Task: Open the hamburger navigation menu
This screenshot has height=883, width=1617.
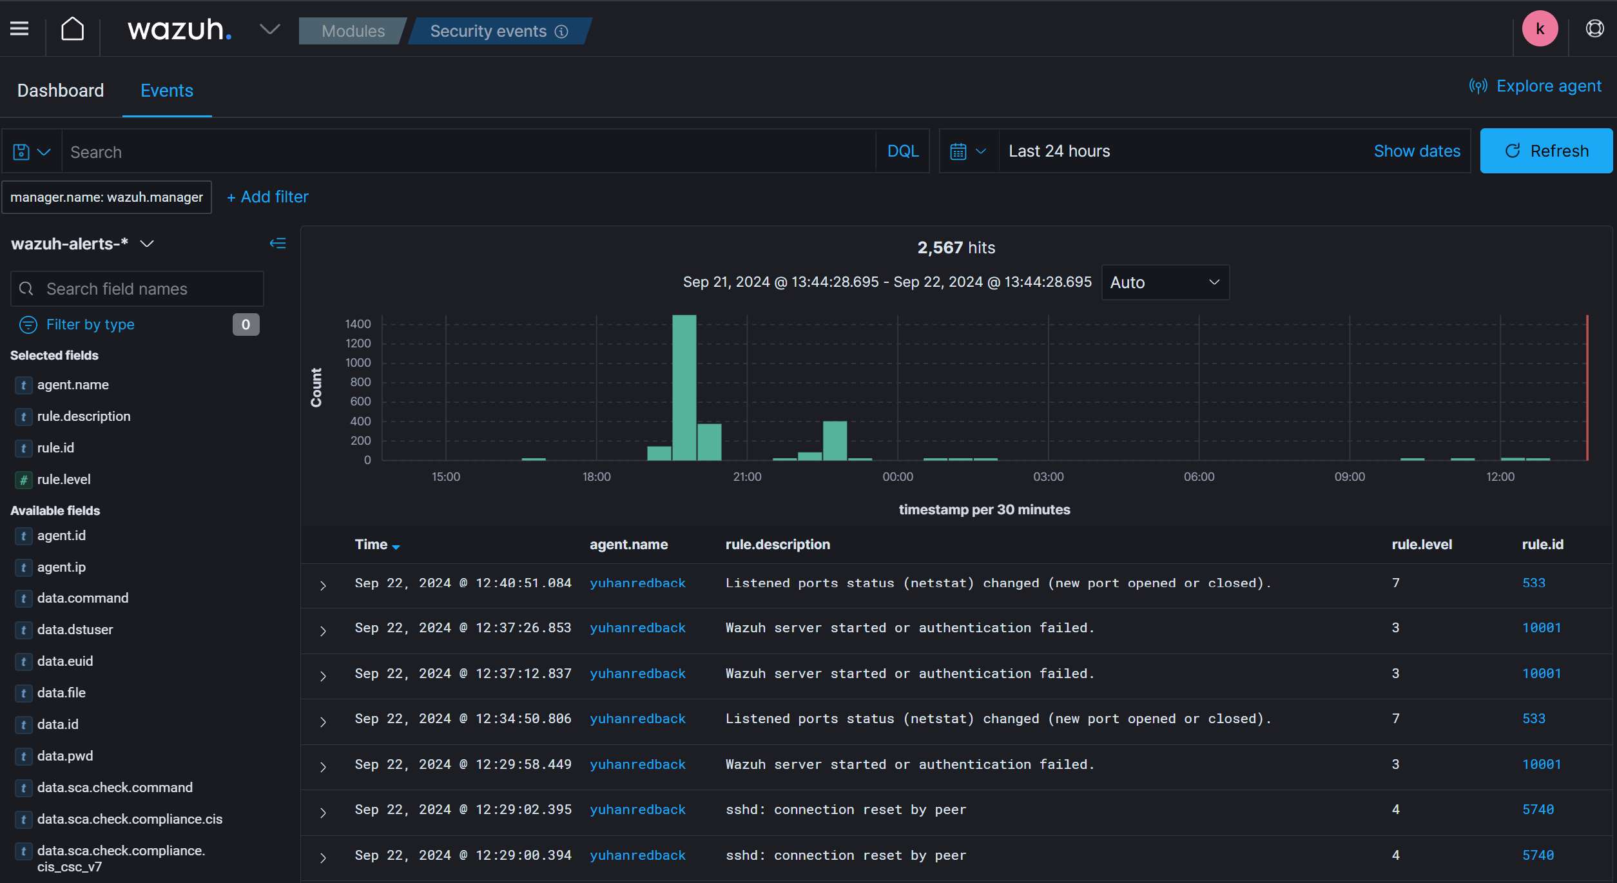Action: [19, 29]
